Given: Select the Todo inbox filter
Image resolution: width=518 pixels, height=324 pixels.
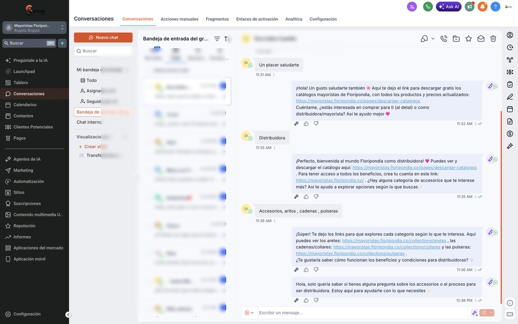Looking at the screenshot, I should pos(89,80).
